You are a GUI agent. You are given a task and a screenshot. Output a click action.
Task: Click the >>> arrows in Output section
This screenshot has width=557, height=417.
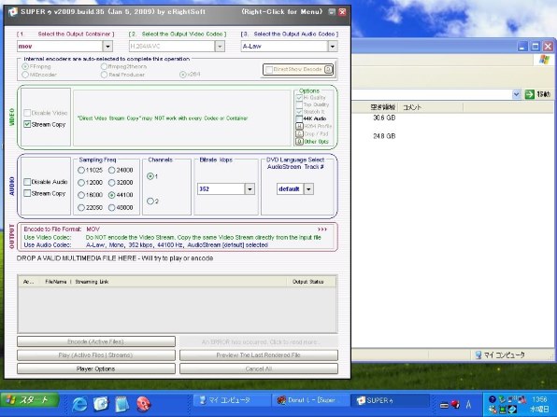click(322, 229)
